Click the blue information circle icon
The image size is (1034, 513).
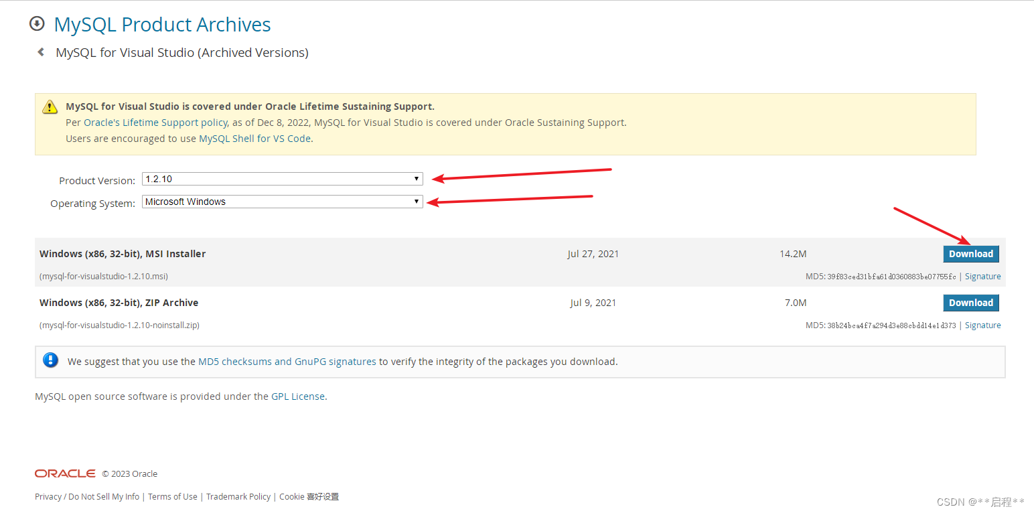point(51,360)
